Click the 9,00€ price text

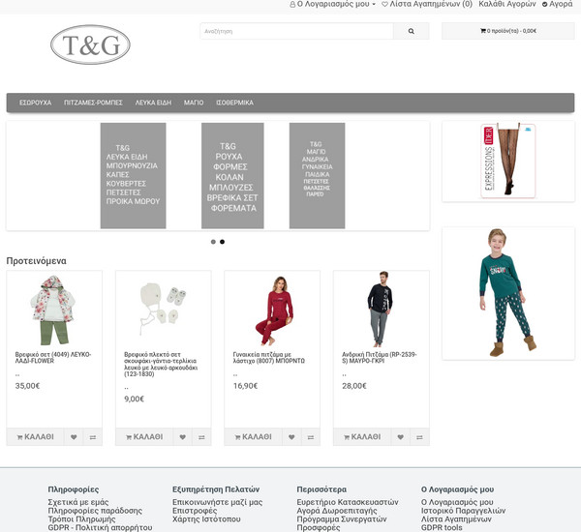[135, 399]
